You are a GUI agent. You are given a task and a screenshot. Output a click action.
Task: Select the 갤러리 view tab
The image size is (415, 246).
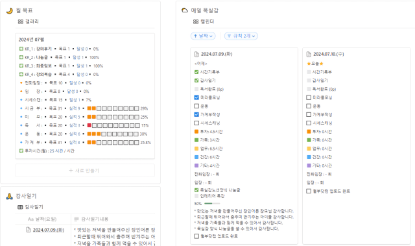pyautogui.click(x=29, y=21)
